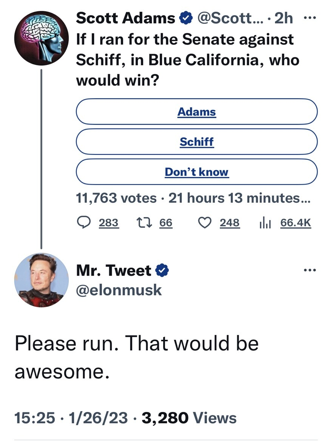The width and height of the screenshot is (332, 441).
Task: Open the view analytics bar chart icon
Action: (266, 223)
